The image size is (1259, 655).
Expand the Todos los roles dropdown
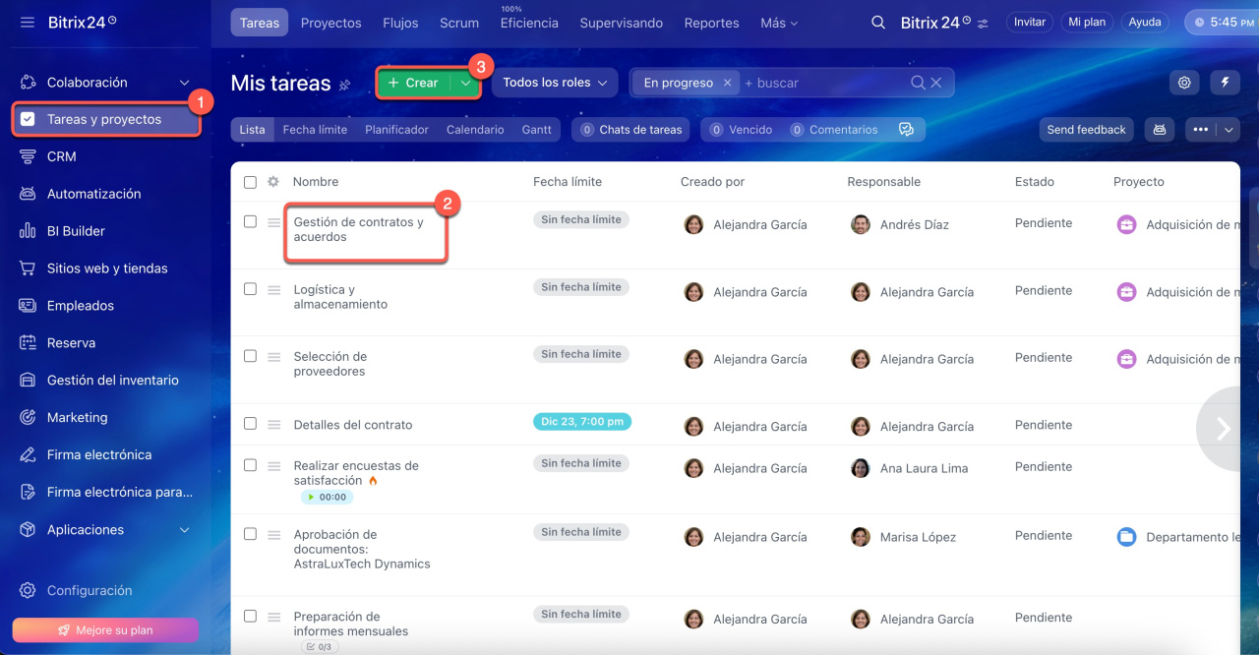click(x=555, y=83)
